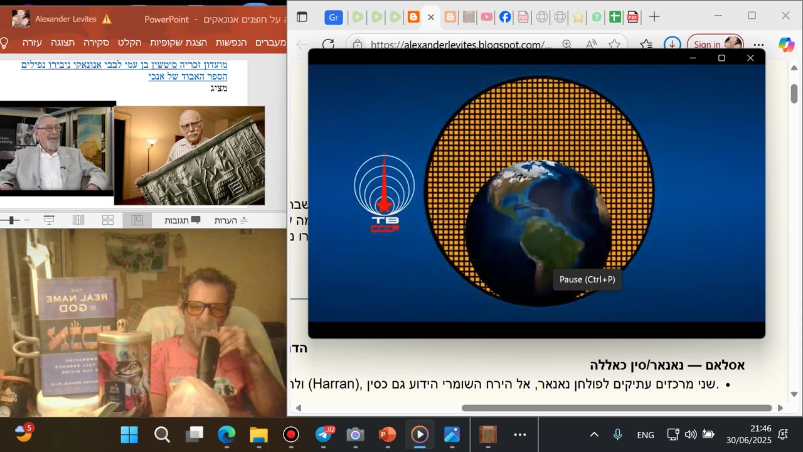Screen dimensions: 803x452
Task: Open a new tab in Edge
Action: pyautogui.click(x=654, y=17)
